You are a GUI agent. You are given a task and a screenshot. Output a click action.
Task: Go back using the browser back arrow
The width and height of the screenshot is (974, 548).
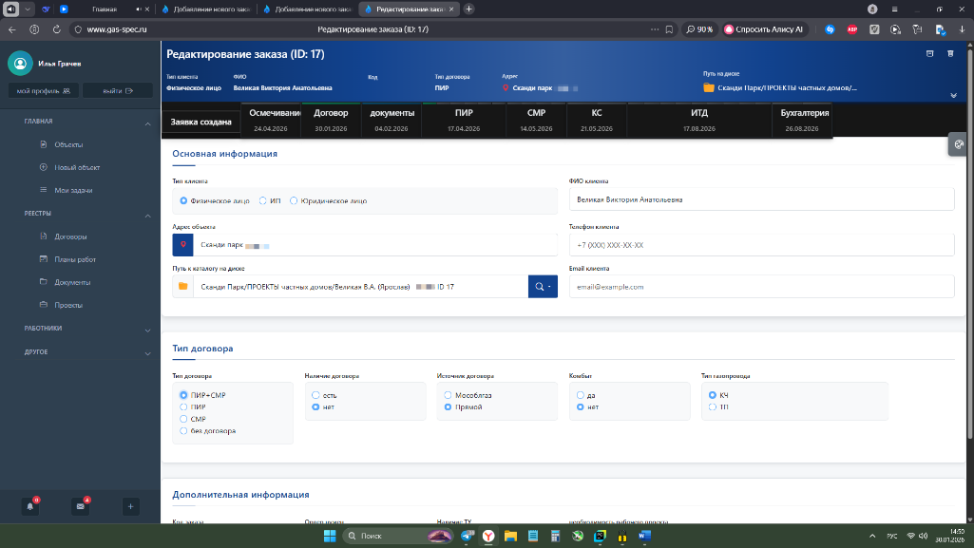pyautogui.click(x=12, y=29)
